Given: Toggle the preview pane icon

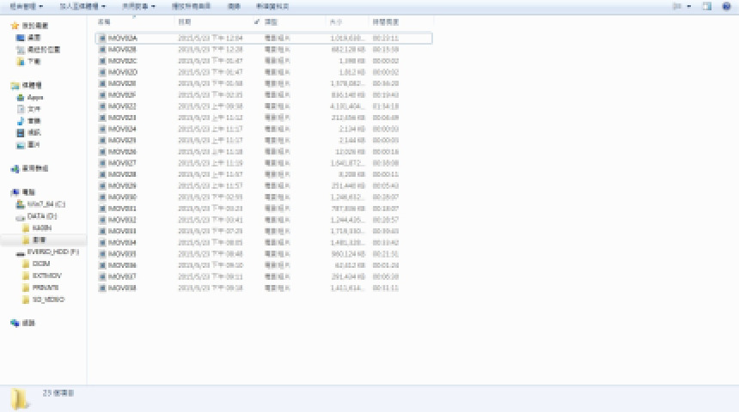Looking at the screenshot, I should pyautogui.click(x=706, y=6).
